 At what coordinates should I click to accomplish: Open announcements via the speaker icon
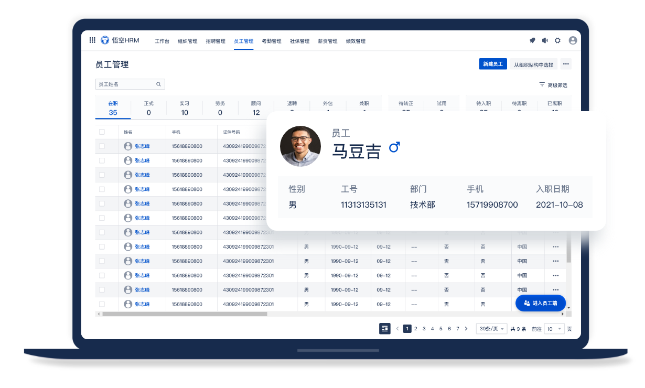click(545, 40)
